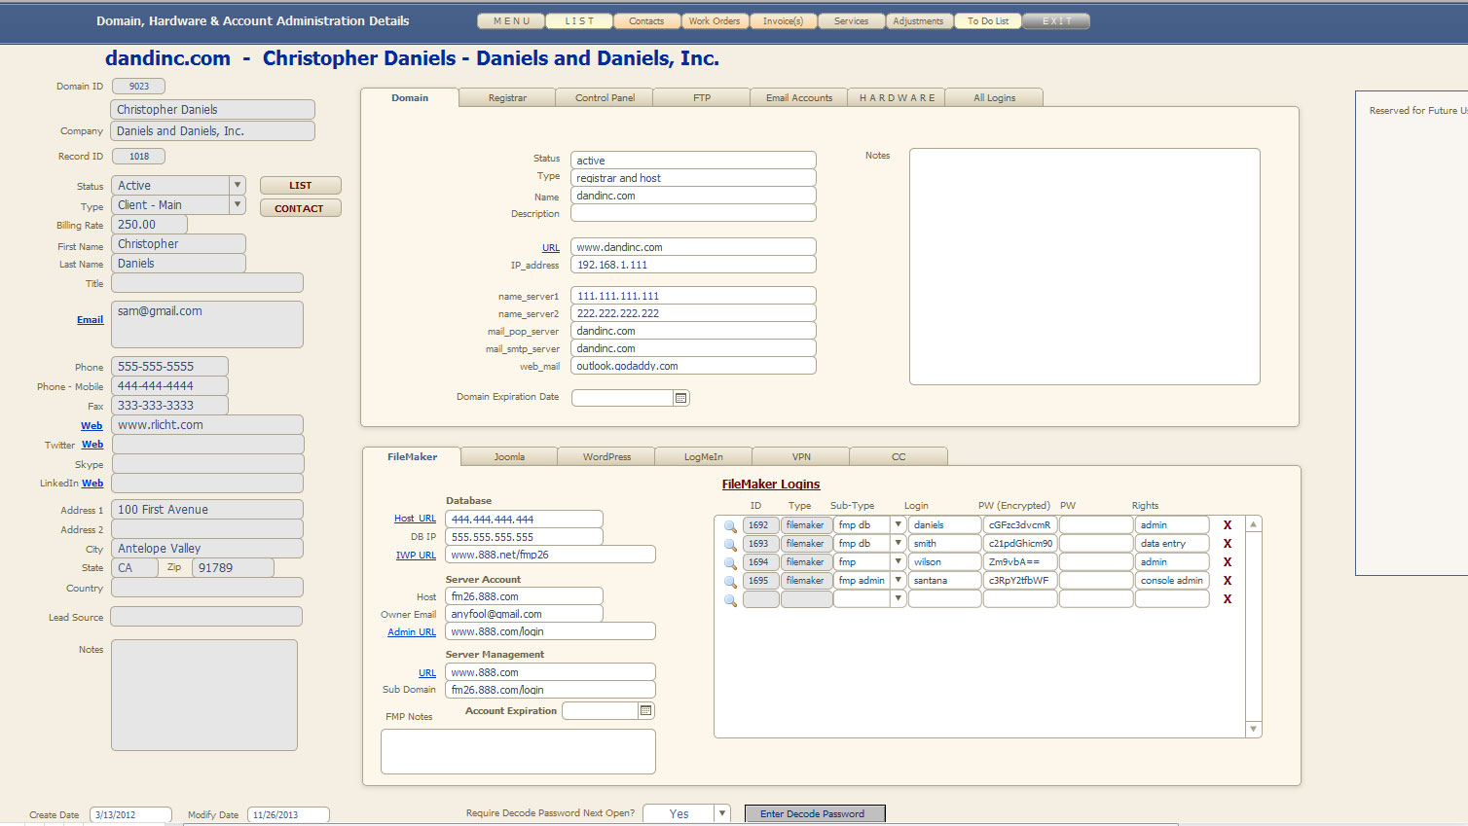Click scroll down arrow in logins list
The image size is (1468, 826).
tap(1254, 729)
